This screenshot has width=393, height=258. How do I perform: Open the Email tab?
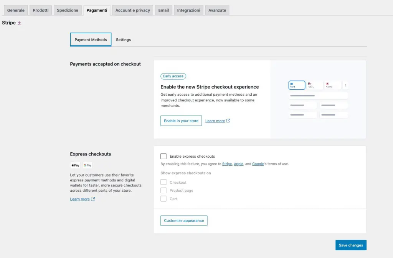(x=163, y=10)
